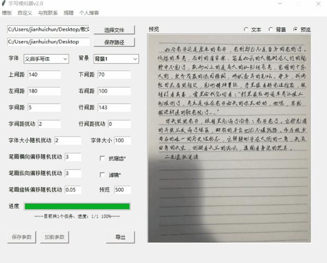This screenshot has height=263, width=327.
Task: Click the 字体大小随机扰动 field
Action: [68, 140]
